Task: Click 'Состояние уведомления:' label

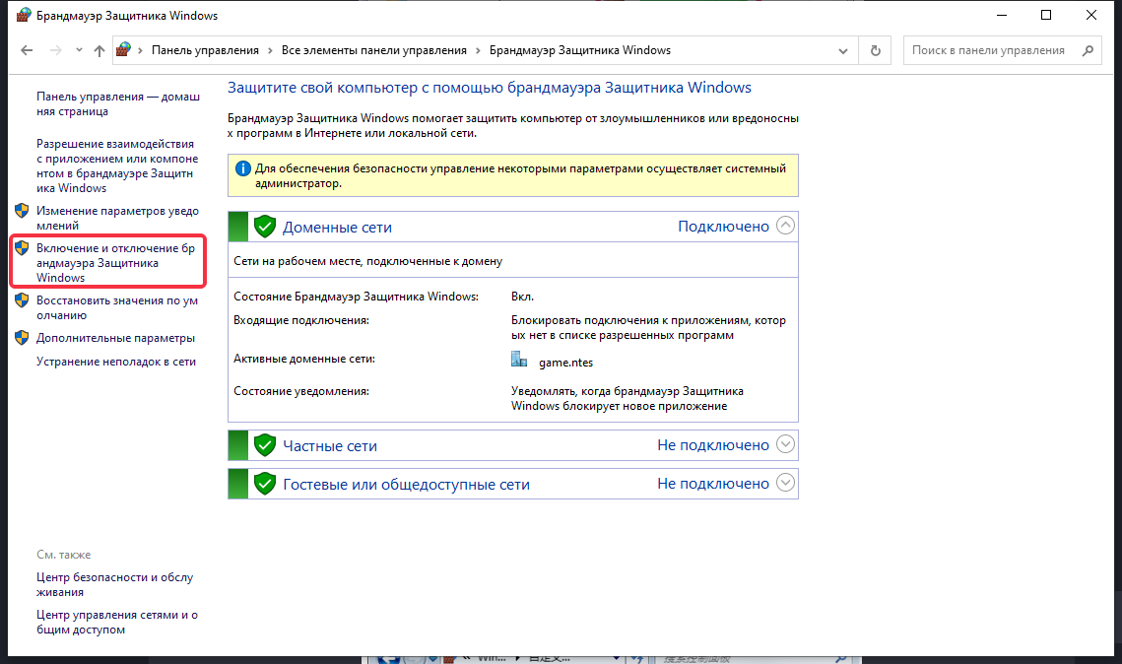Action: click(x=301, y=391)
